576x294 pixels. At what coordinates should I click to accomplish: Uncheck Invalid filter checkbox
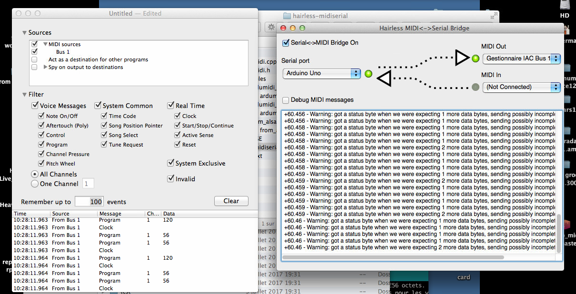click(170, 179)
